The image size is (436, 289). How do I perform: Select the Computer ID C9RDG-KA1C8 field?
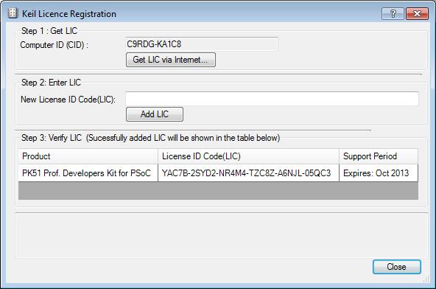pyautogui.click(x=202, y=44)
